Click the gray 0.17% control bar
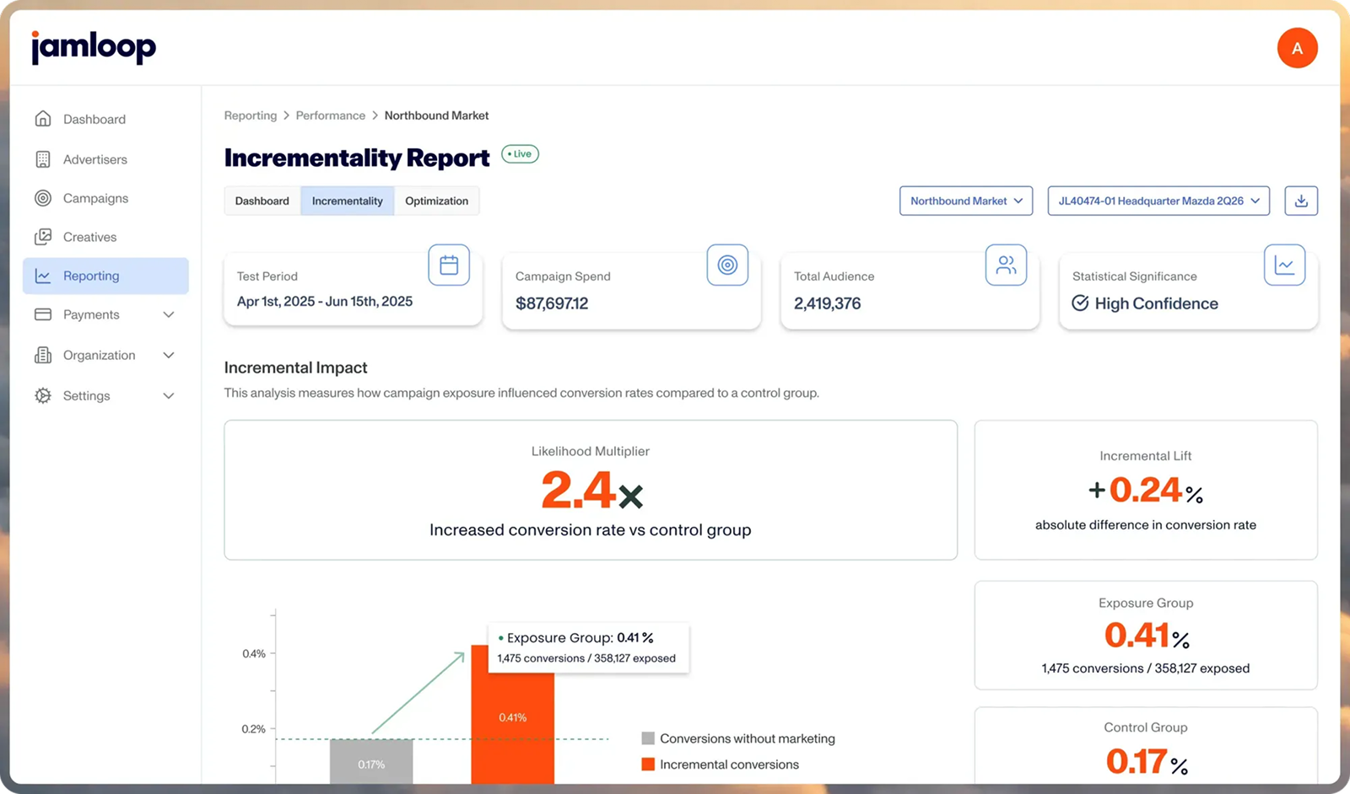The width and height of the screenshot is (1350, 794). pos(371,762)
